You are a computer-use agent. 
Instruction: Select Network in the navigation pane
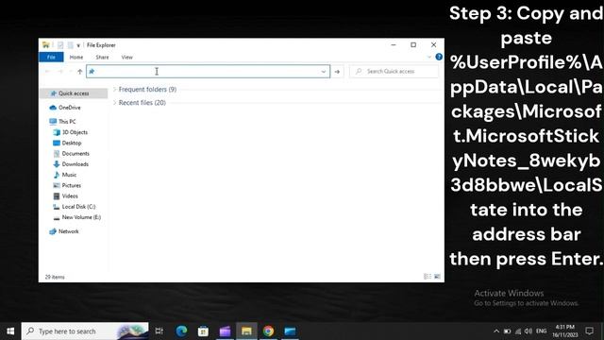click(x=69, y=231)
